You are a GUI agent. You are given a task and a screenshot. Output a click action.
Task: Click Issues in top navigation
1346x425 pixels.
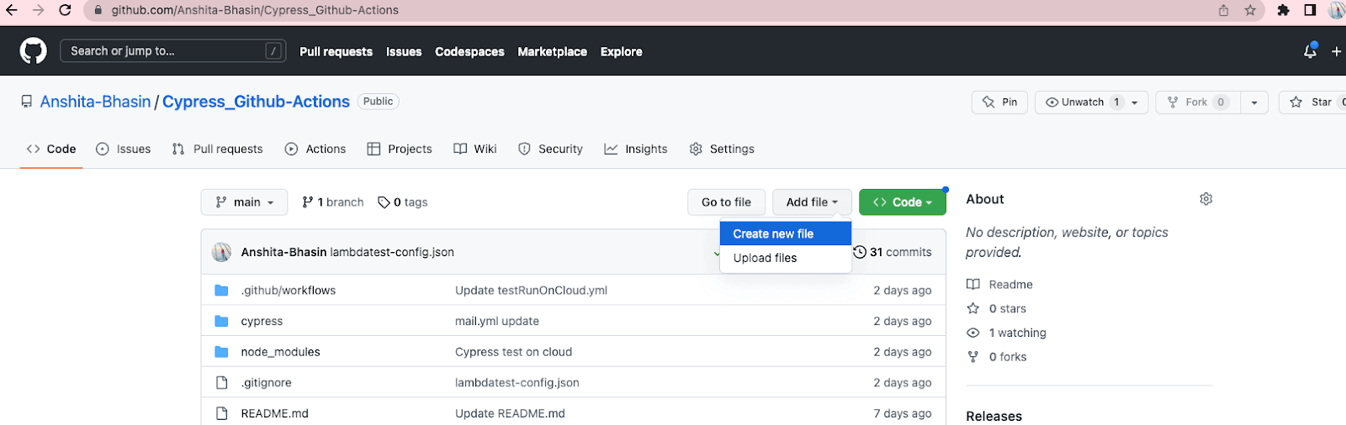404,51
